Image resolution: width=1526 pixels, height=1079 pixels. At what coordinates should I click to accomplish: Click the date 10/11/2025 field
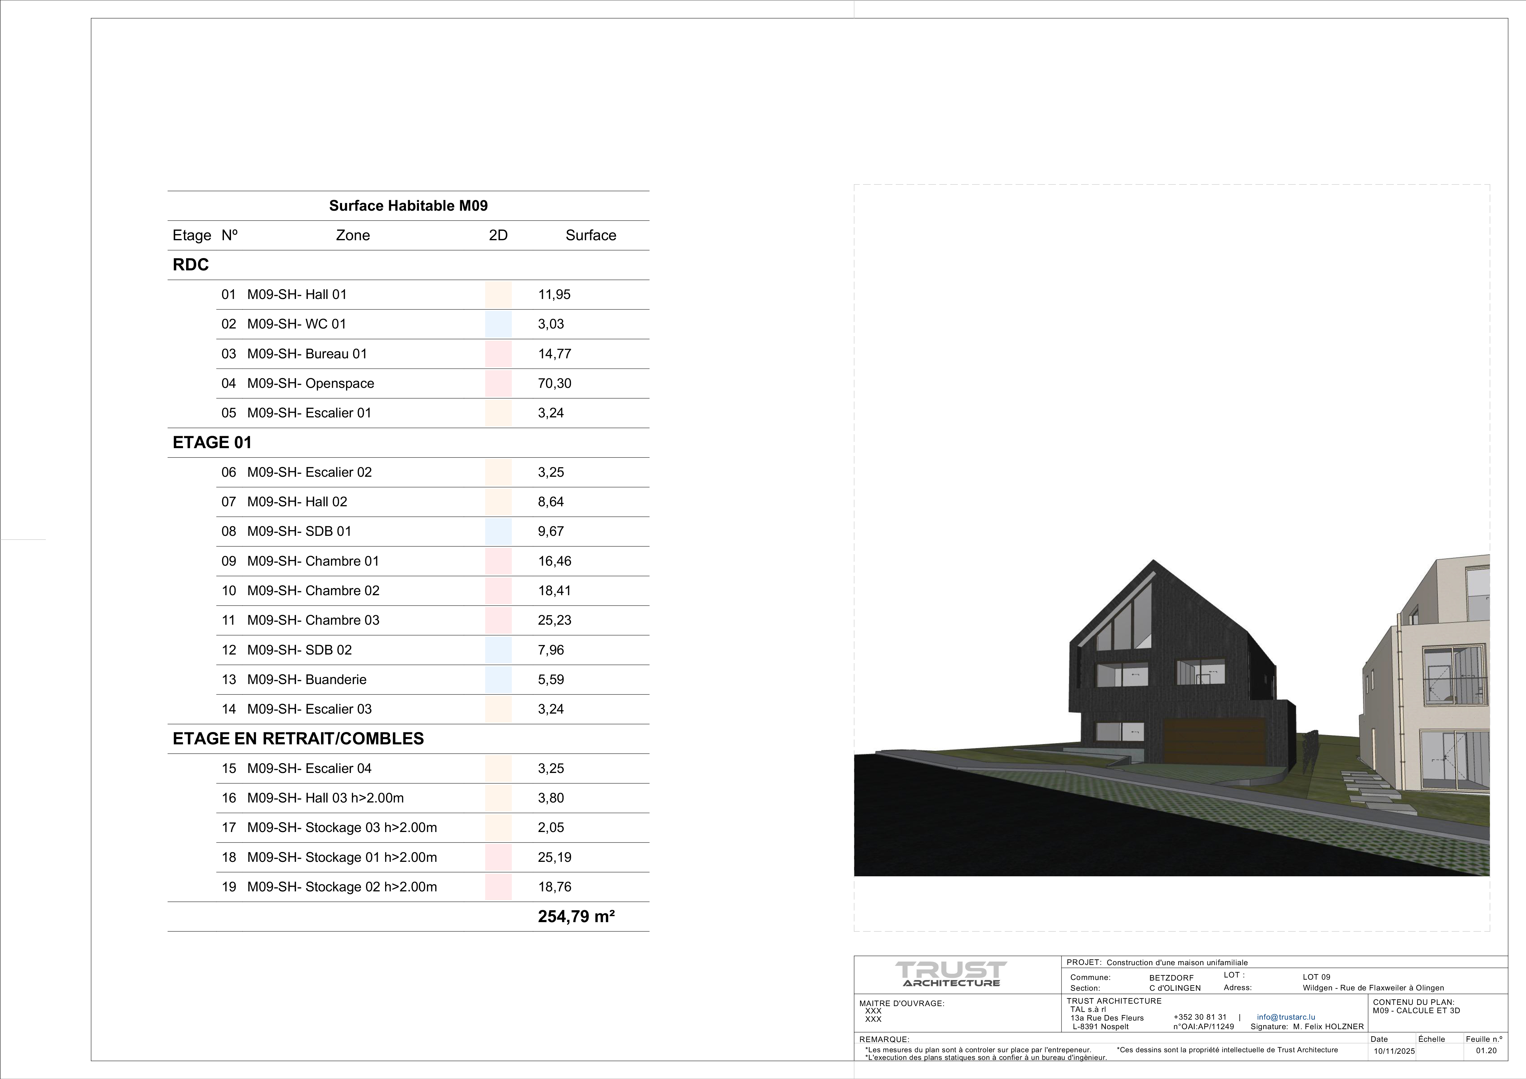pyautogui.click(x=1394, y=1051)
